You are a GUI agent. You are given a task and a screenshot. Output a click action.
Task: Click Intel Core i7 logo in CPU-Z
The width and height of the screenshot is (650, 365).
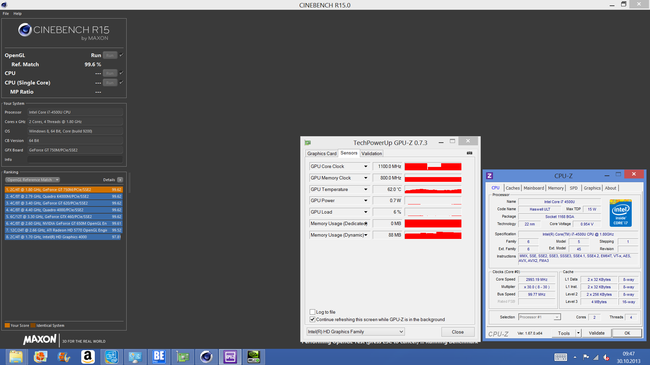click(x=621, y=213)
